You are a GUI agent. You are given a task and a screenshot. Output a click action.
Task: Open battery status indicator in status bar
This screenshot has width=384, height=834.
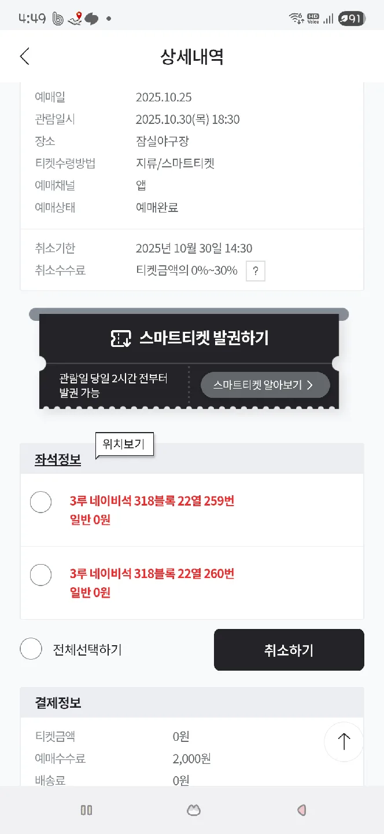coord(351,19)
